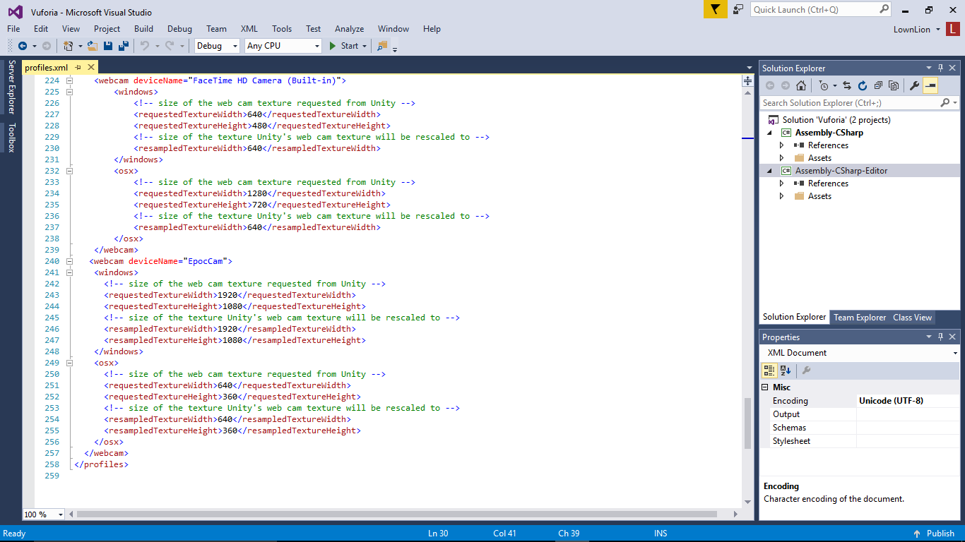The width and height of the screenshot is (965, 542).
Task: Pin the Properties panel auto-hide pushpin
Action: (940, 337)
